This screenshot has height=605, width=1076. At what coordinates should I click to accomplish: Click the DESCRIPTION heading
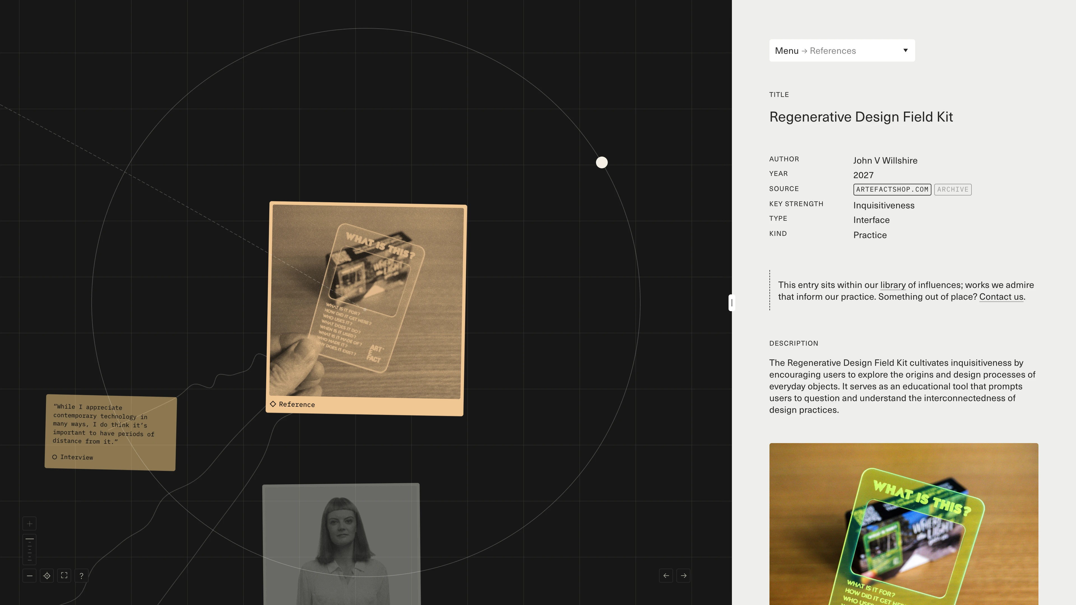point(794,343)
